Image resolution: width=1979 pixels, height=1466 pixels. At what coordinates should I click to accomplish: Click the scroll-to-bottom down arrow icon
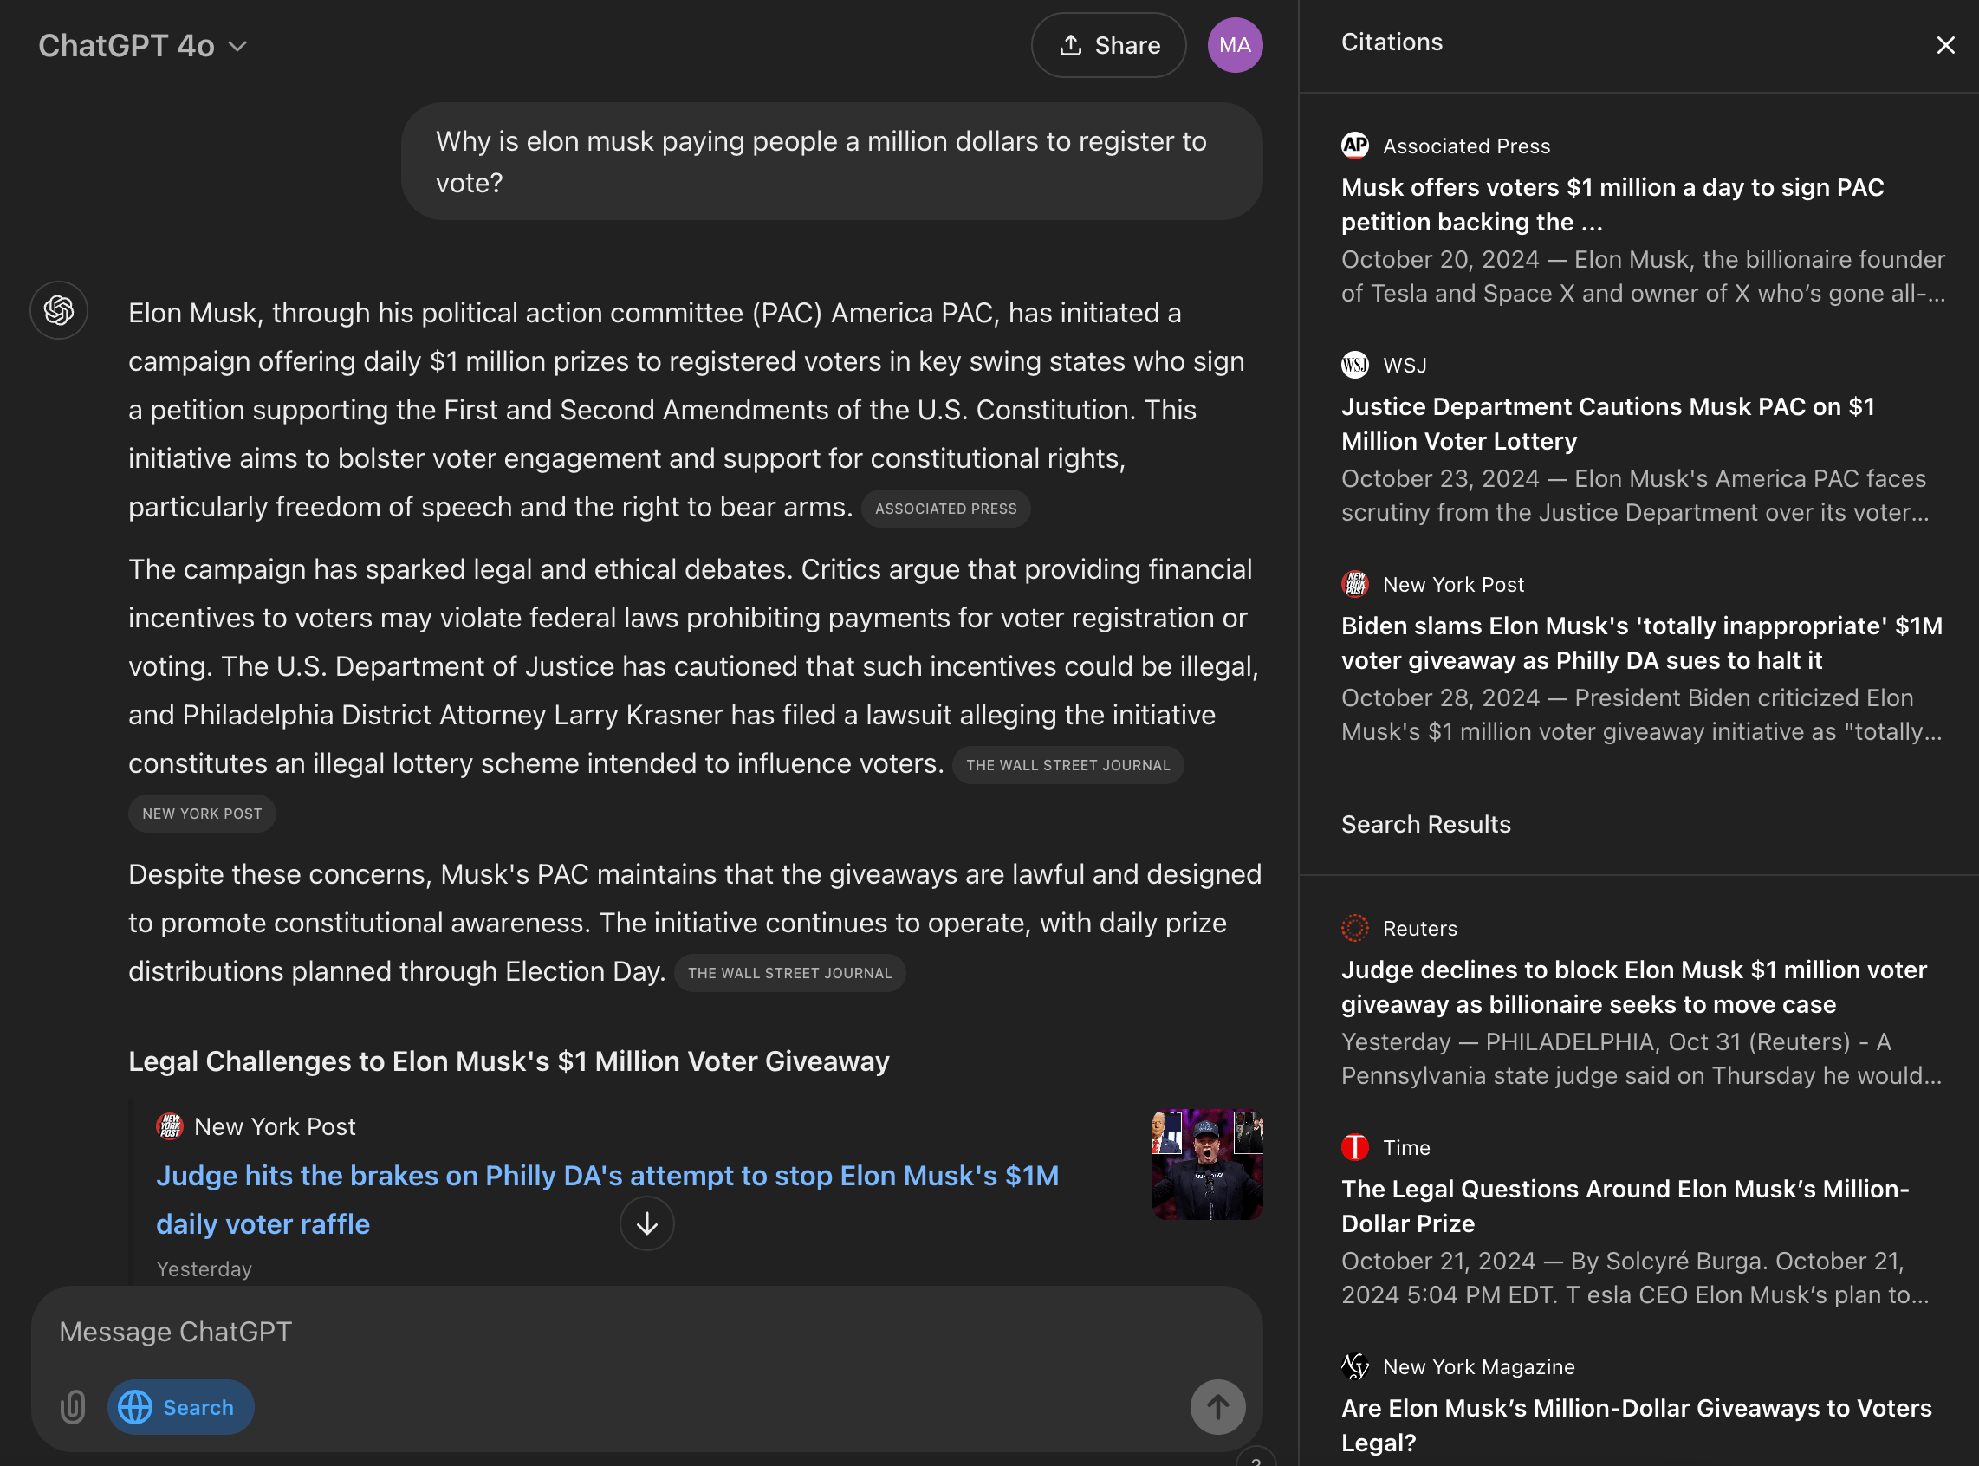(647, 1223)
